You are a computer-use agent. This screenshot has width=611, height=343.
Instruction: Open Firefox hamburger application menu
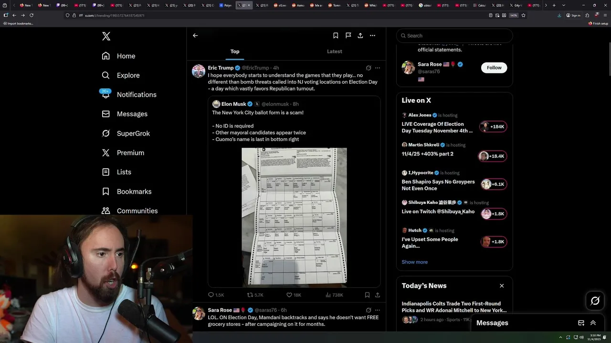pos(605,15)
